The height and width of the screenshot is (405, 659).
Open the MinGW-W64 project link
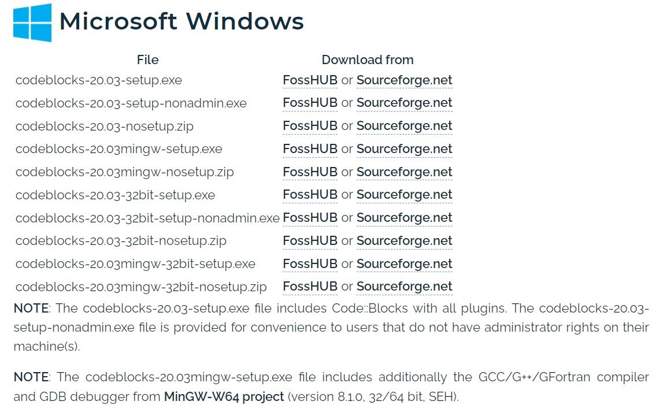(224, 397)
